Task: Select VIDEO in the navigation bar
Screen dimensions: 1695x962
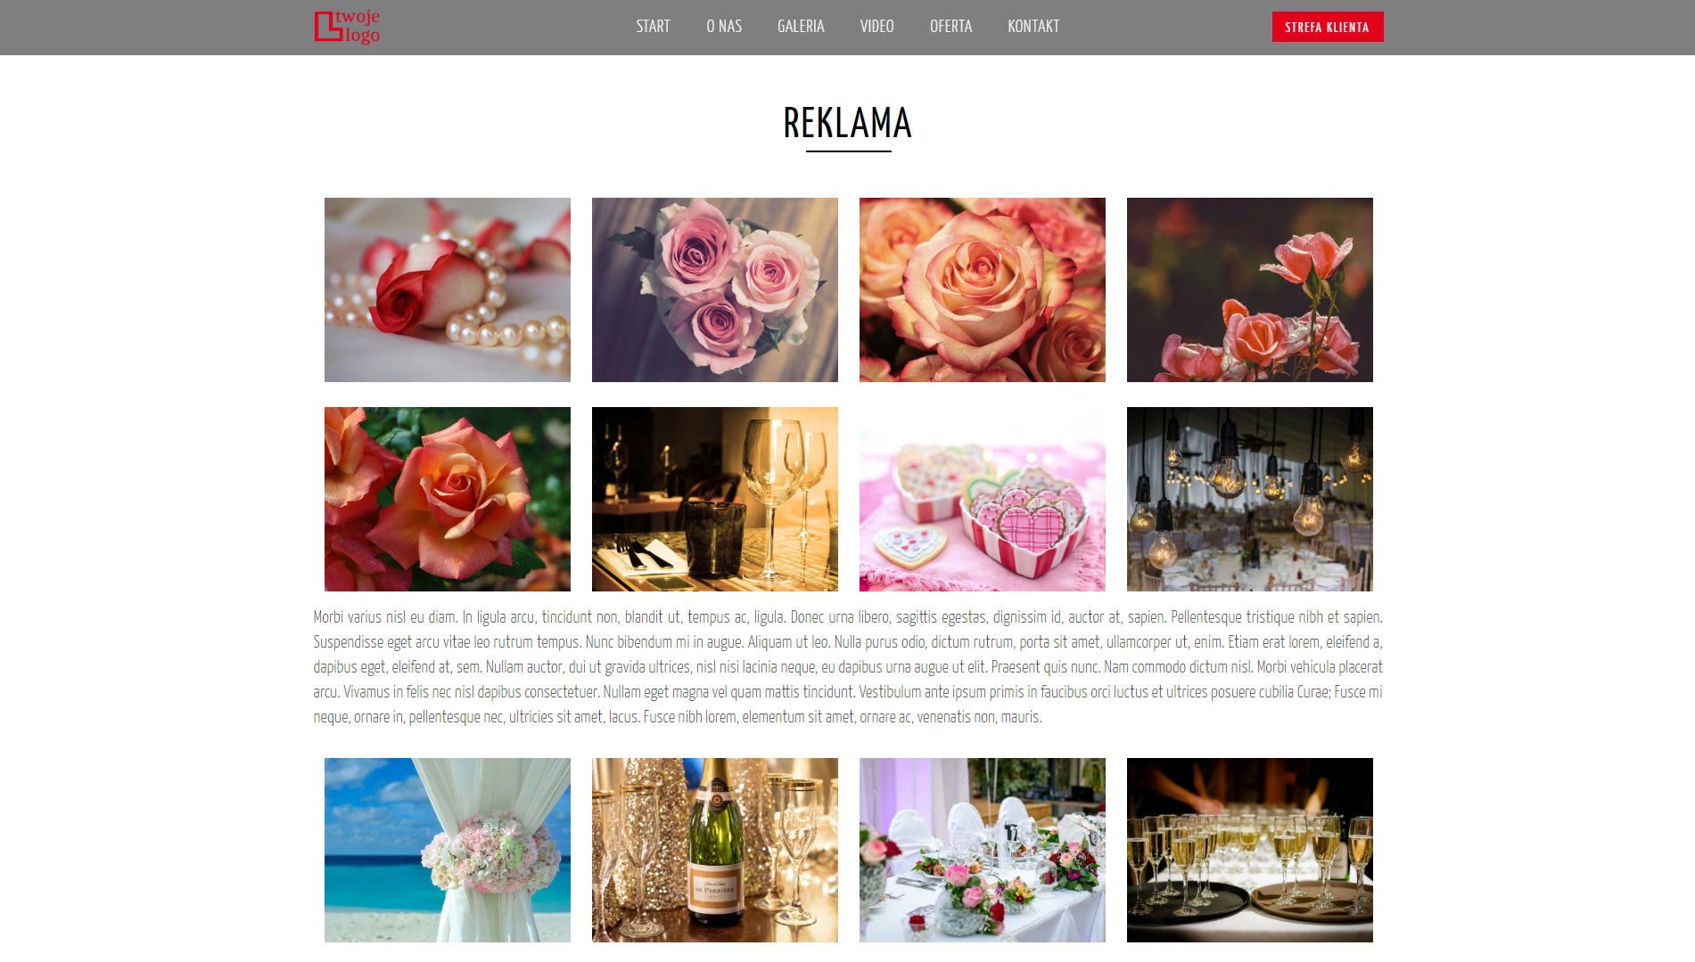Action: (876, 27)
